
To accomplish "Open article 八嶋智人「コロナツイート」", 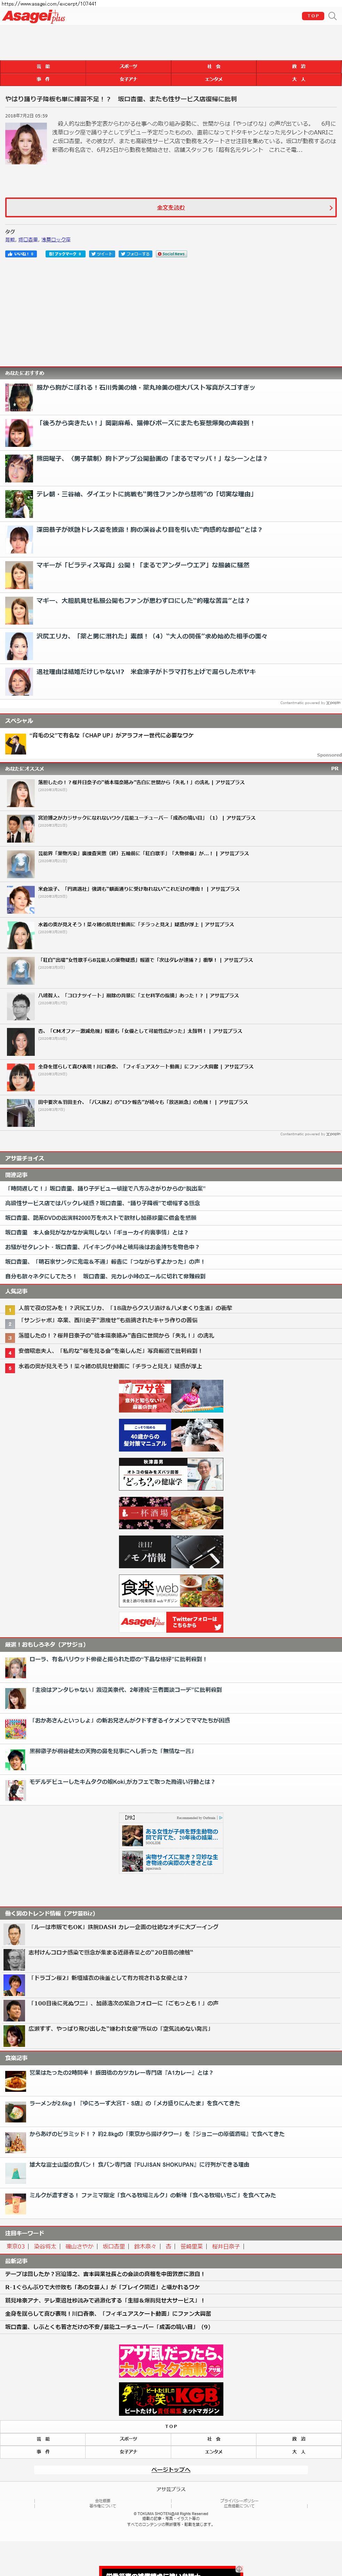I will 138,996.
